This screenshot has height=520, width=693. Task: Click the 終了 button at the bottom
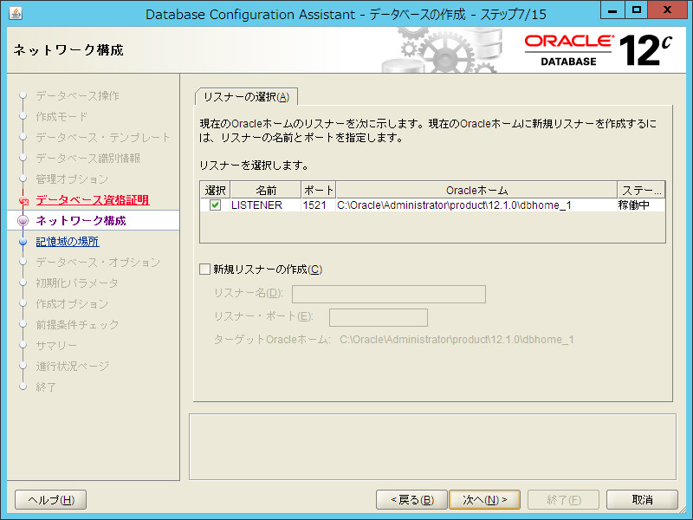pos(564,500)
